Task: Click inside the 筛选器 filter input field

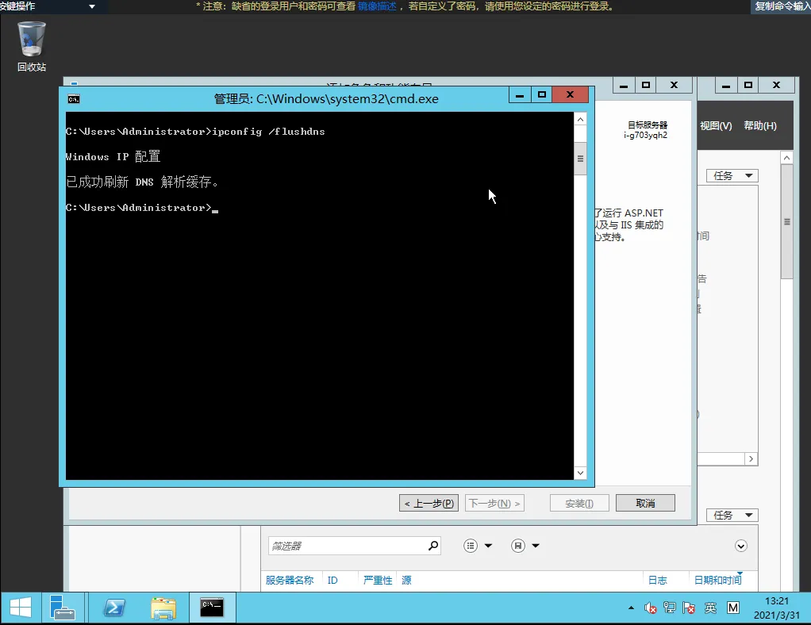Action: (345, 546)
